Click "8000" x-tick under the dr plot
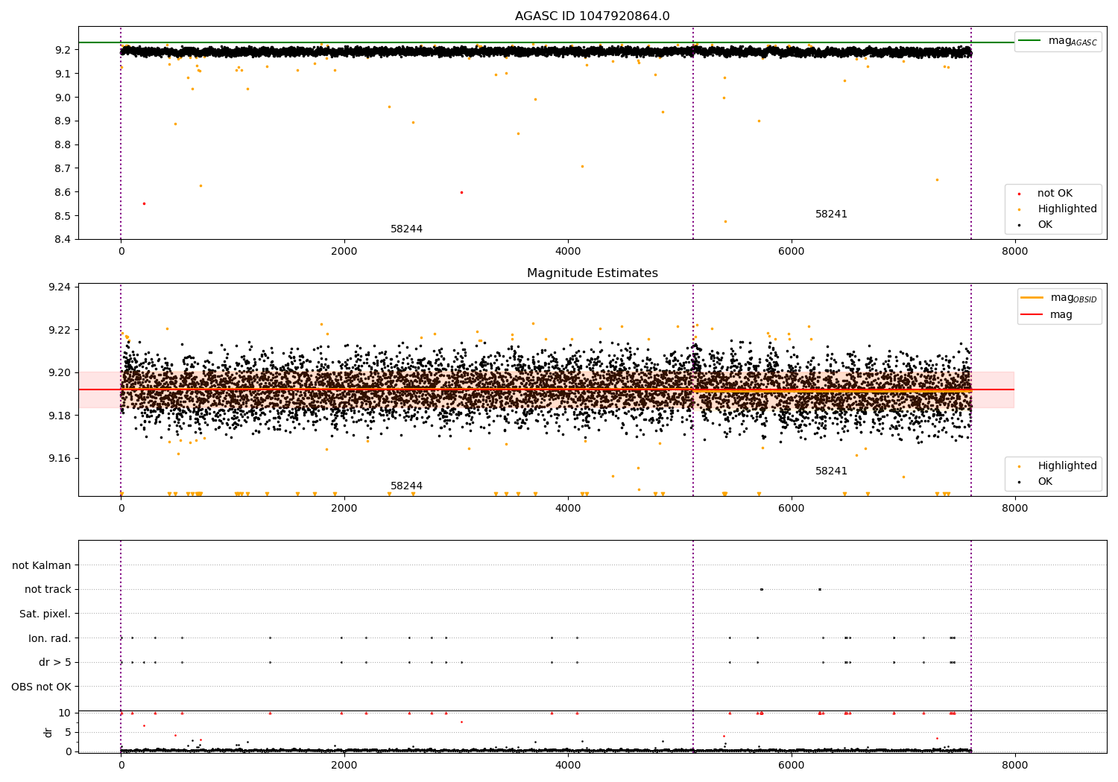1118x782 pixels. [1014, 766]
